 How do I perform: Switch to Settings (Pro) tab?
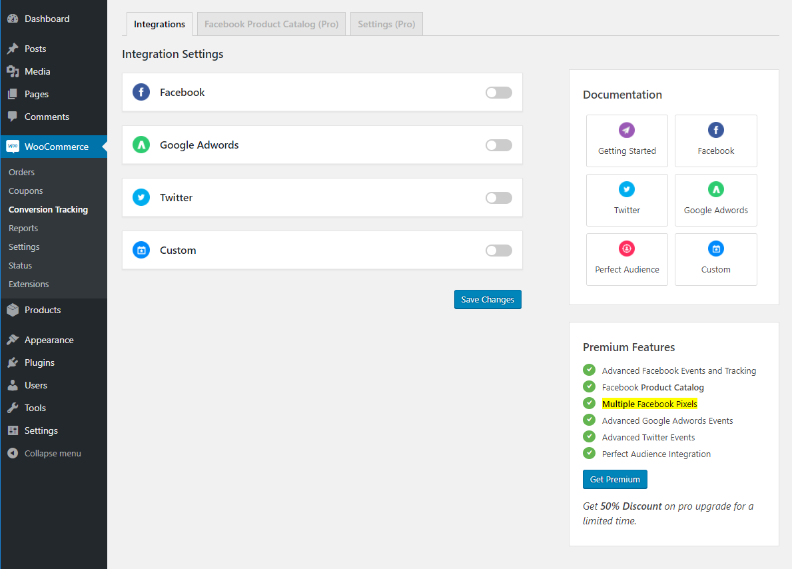pyautogui.click(x=386, y=24)
